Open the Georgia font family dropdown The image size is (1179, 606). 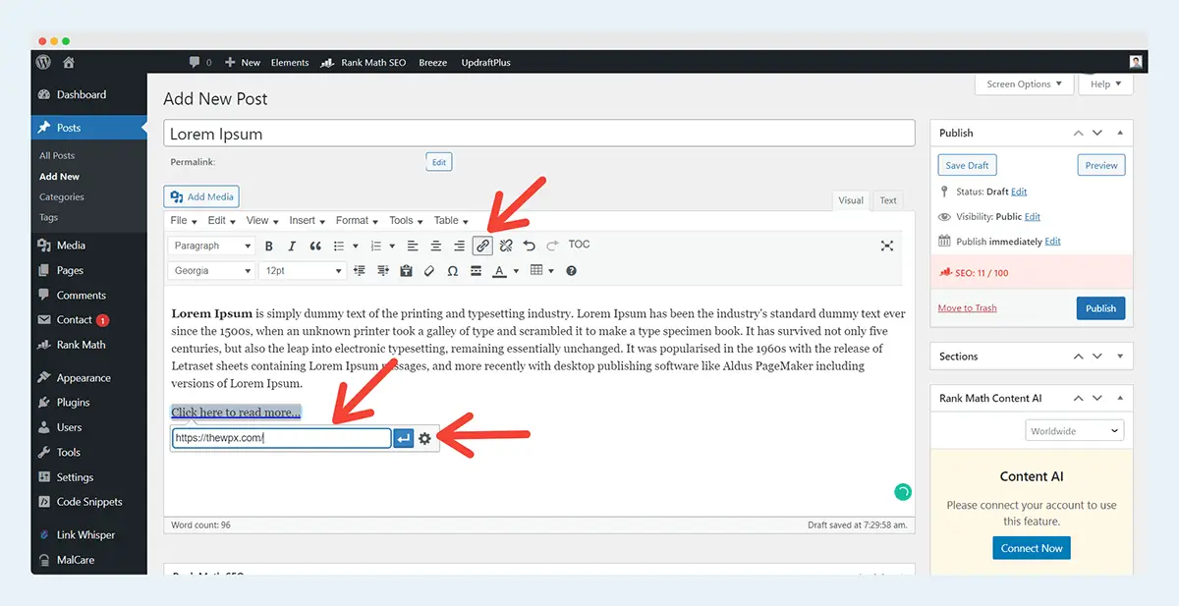pos(211,271)
